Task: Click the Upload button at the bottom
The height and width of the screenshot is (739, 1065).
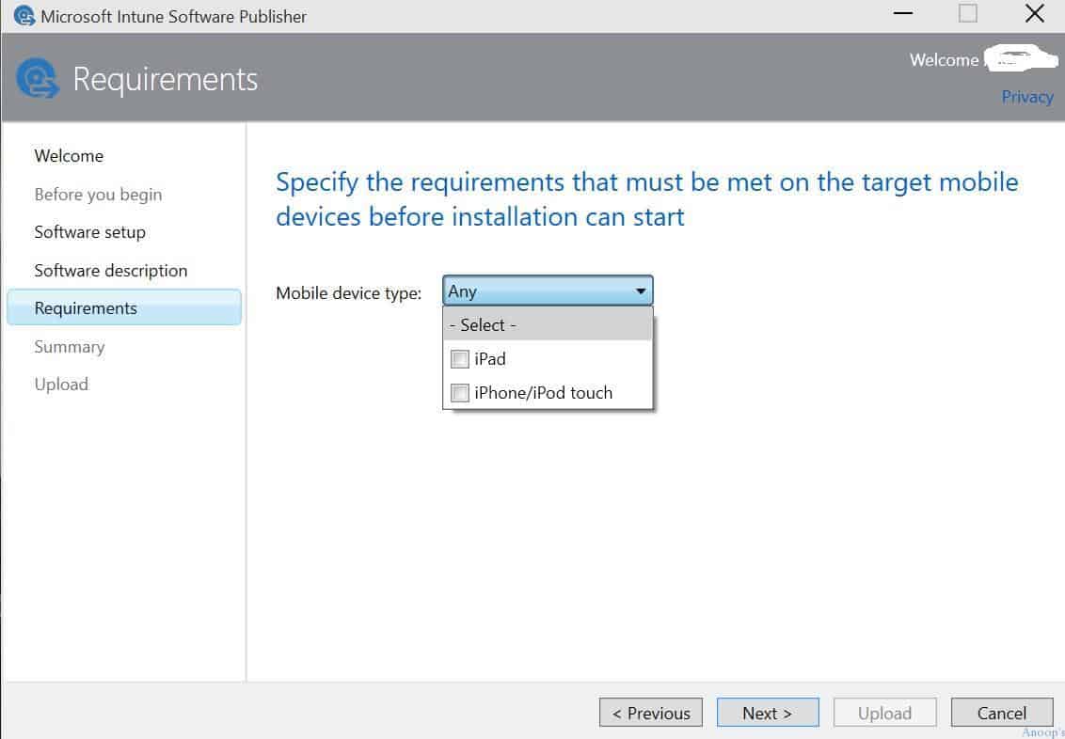Action: (x=884, y=713)
